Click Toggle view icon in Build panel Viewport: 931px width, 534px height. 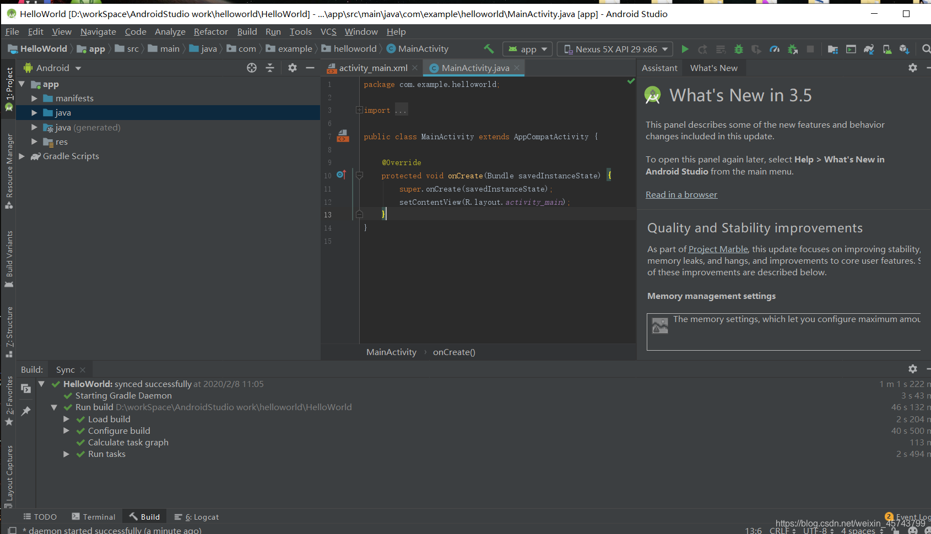pos(26,388)
